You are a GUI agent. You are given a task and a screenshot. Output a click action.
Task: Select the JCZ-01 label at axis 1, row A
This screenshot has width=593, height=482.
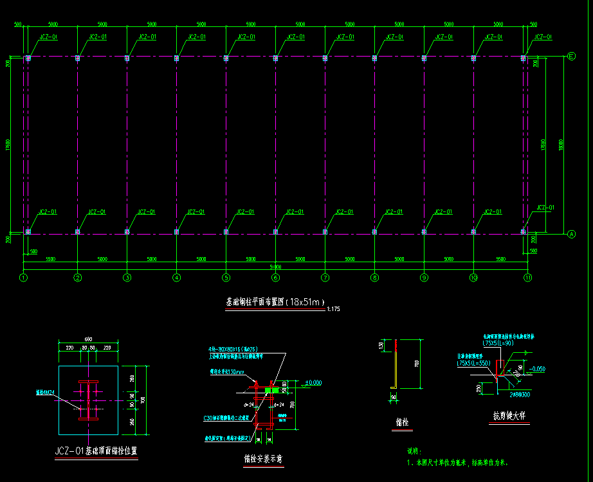coord(48,211)
